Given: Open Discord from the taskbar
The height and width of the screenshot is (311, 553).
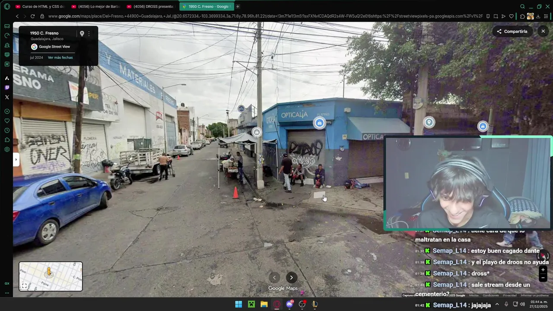Looking at the screenshot, I should [289, 304].
